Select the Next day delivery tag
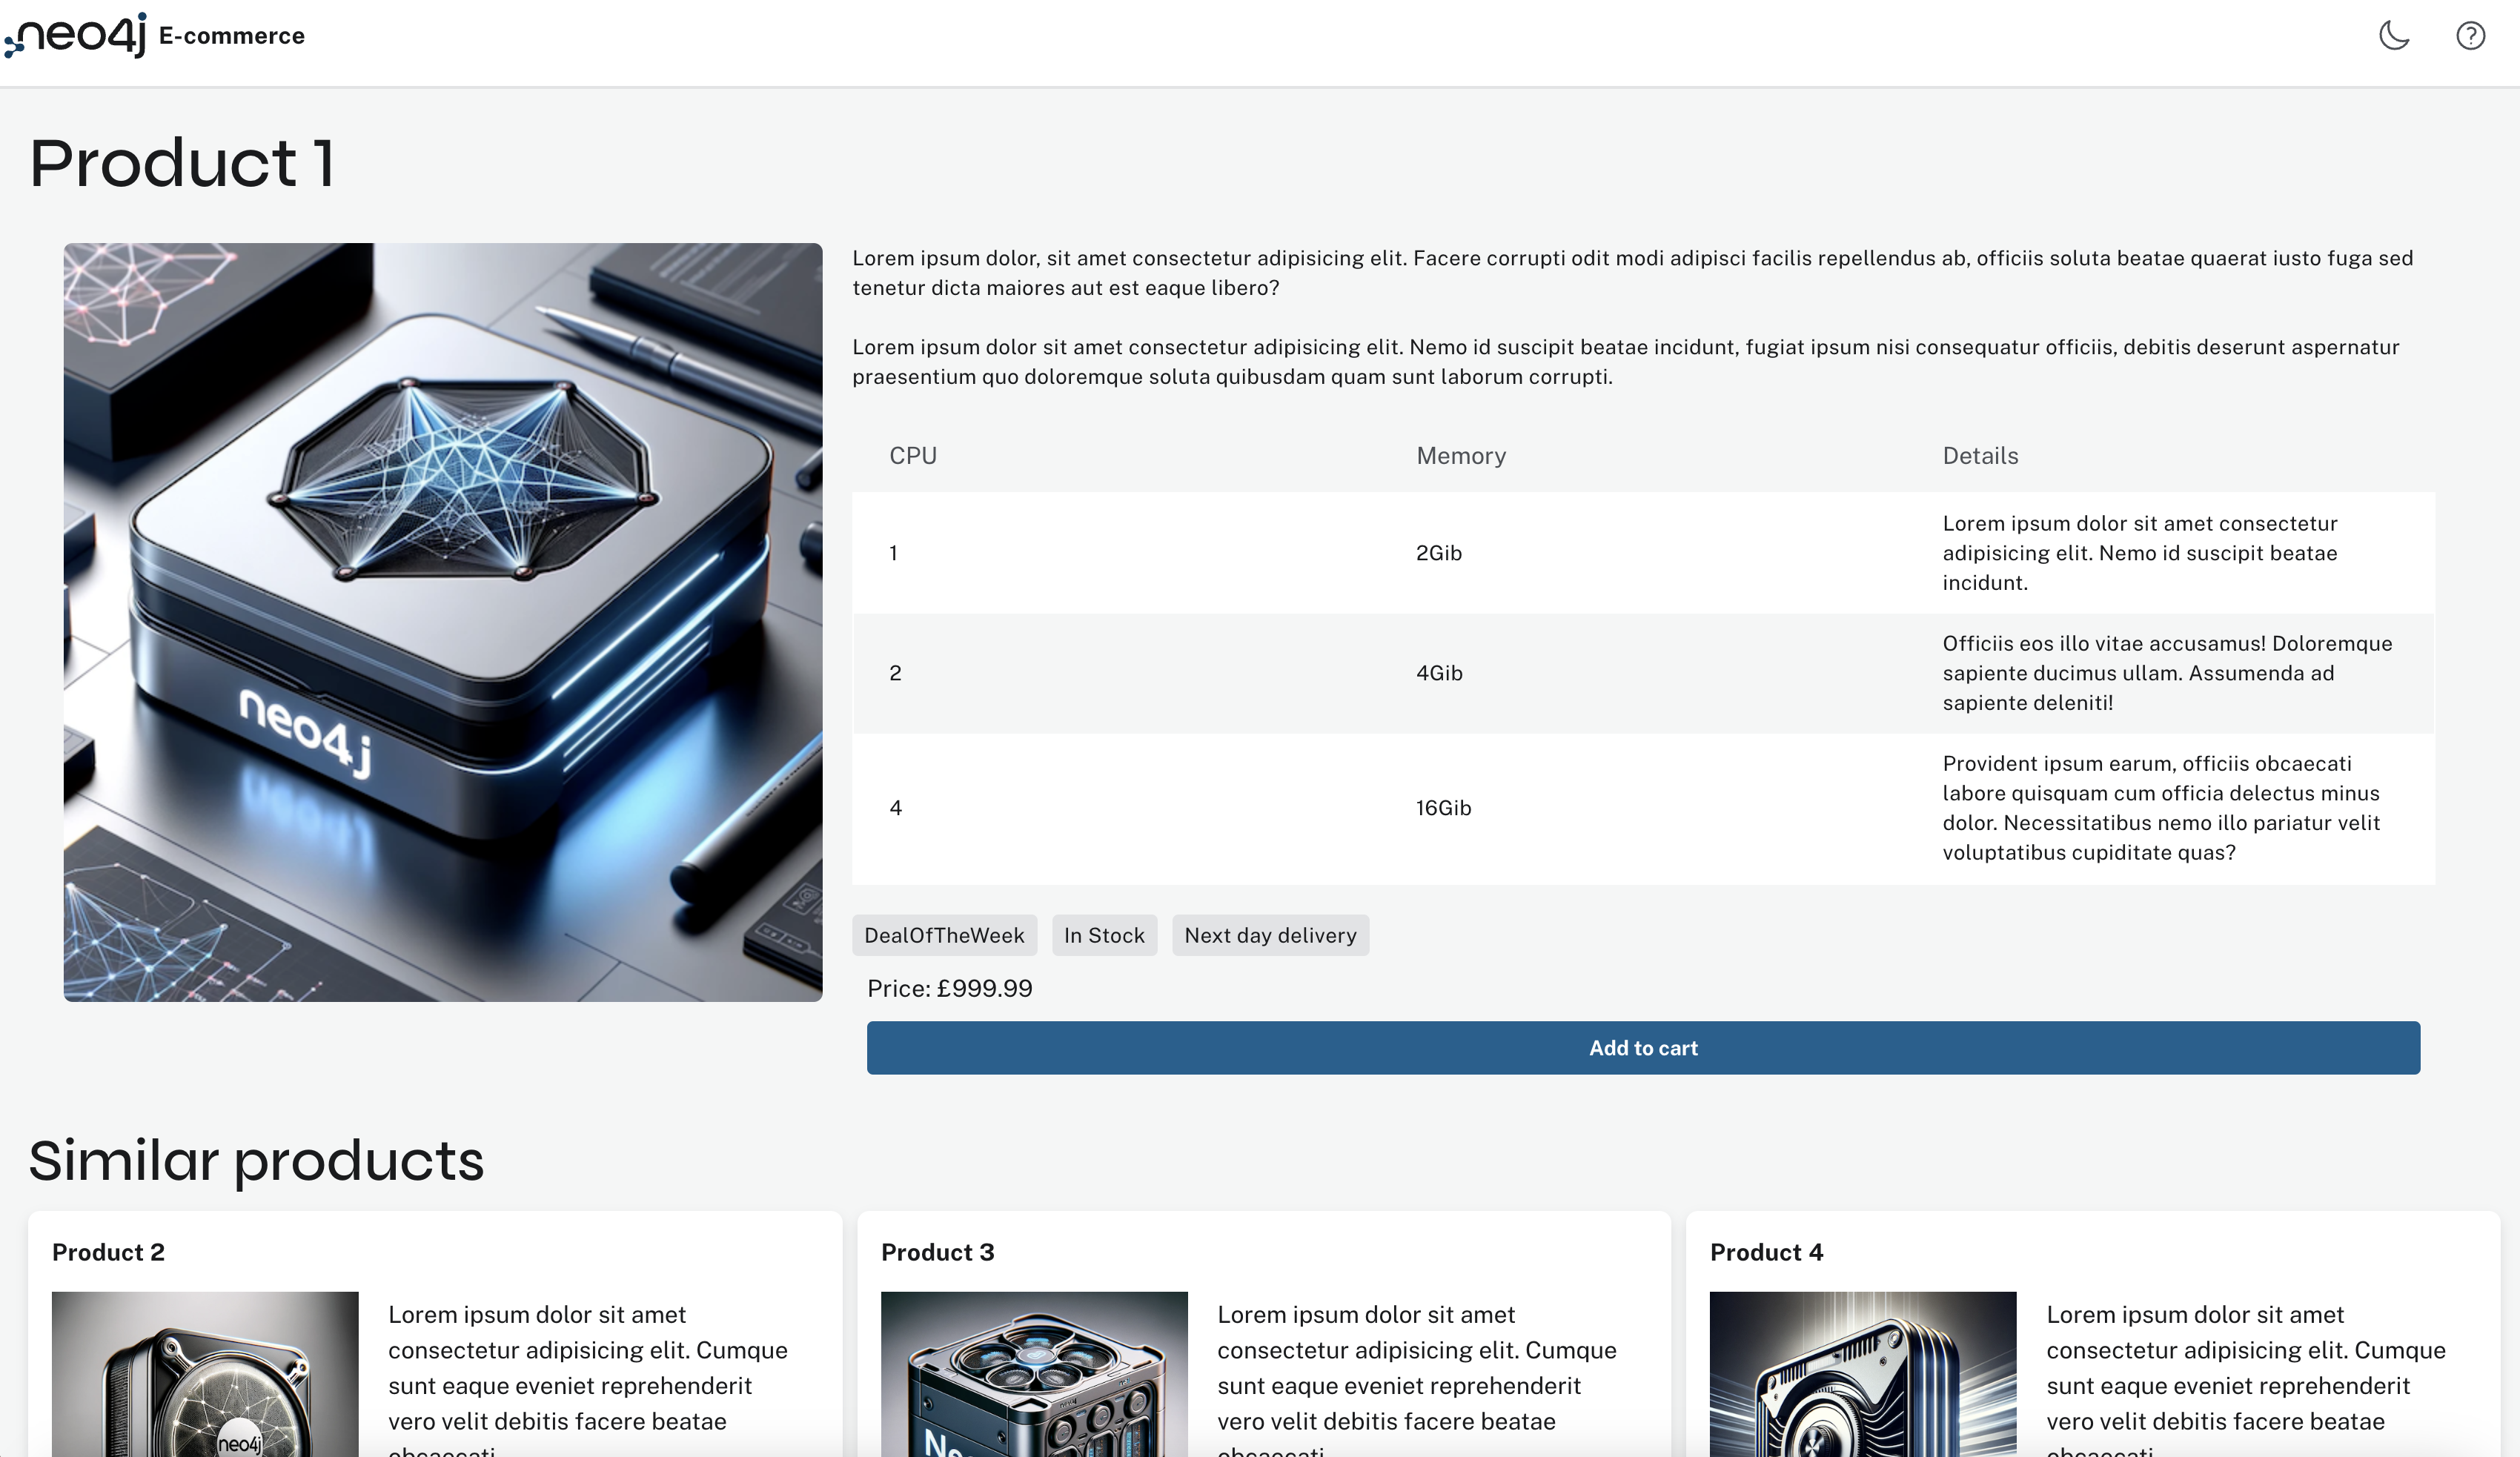This screenshot has width=2520, height=1457. (x=1270, y=935)
